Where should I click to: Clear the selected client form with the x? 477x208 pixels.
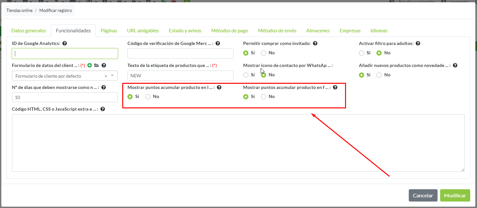[x=106, y=76]
